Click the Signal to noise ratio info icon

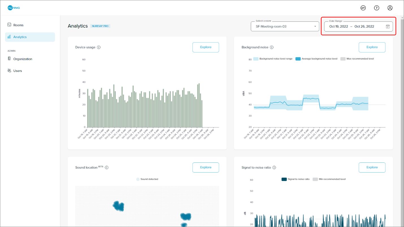(x=274, y=168)
